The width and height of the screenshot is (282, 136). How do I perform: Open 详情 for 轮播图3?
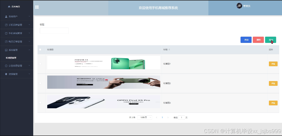(273, 103)
